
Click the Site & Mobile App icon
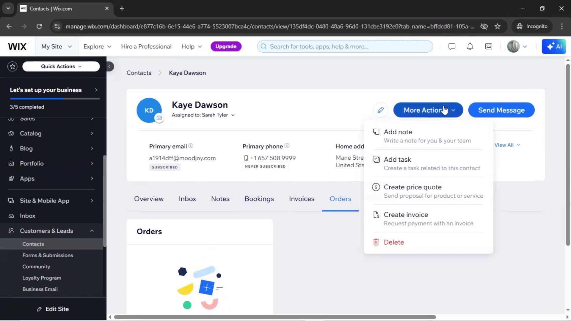click(11, 201)
